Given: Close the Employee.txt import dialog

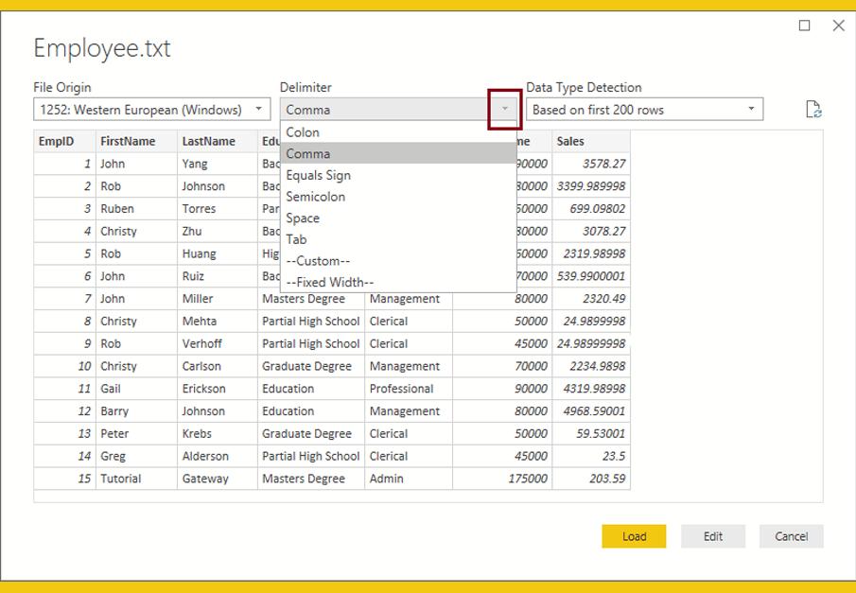Looking at the screenshot, I should tap(838, 26).
